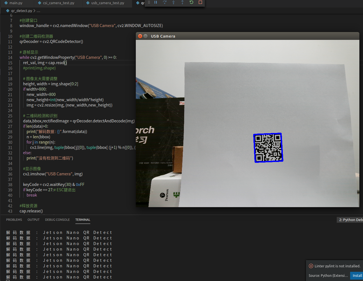Click the Python file icon on main.py tab
This screenshot has height=281, width=363.
pos(6,3)
